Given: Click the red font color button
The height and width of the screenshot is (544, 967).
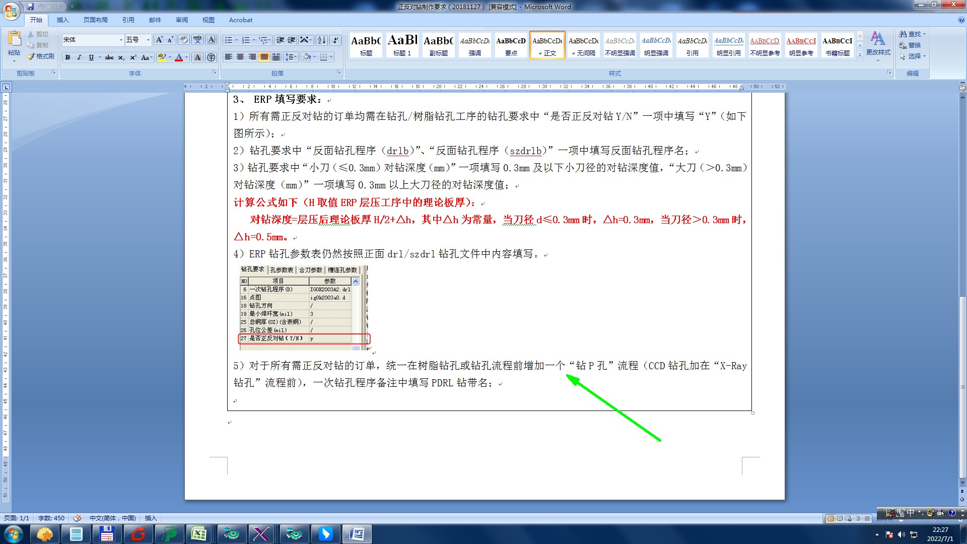Looking at the screenshot, I should (178, 57).
